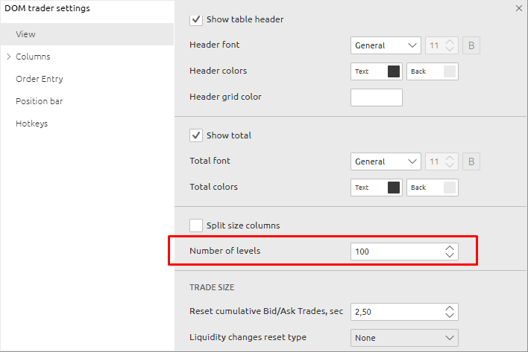Open Total font General dropdown

click(x=386, y=161)
